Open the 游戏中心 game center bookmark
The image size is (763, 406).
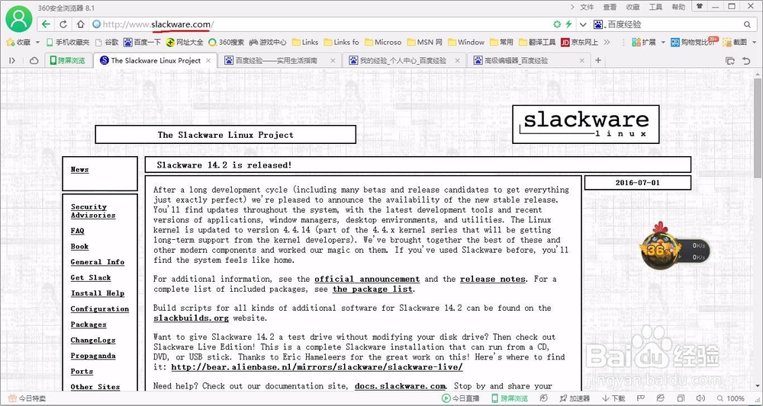(268, 42)
